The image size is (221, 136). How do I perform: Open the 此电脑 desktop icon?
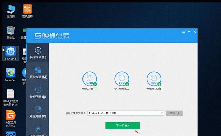click(11, 11)
